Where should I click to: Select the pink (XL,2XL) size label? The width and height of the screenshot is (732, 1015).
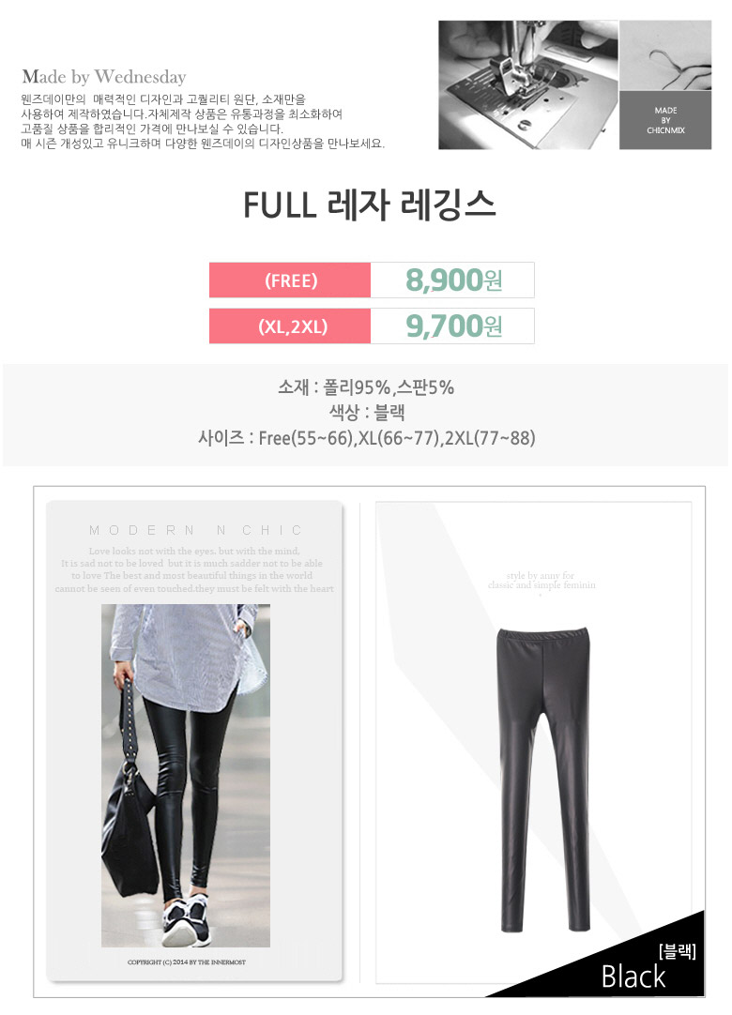[x=290, y=326]
